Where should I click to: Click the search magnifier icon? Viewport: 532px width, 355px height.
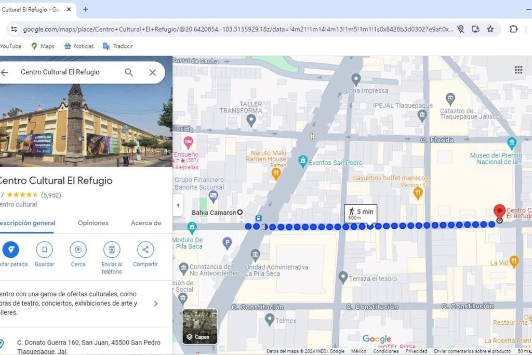point(129,72)
